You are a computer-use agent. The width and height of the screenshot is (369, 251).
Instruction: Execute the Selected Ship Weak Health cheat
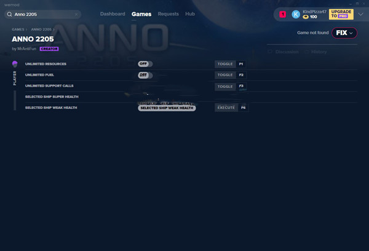[225, 108]
